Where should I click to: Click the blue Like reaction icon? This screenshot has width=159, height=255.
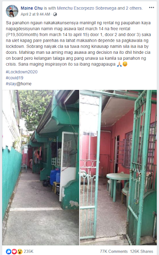pos(9,251)
